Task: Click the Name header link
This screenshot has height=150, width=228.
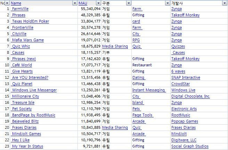Action: point(16,3)
